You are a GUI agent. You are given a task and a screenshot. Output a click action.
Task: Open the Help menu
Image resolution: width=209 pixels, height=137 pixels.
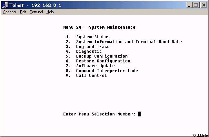pos(50,12)
